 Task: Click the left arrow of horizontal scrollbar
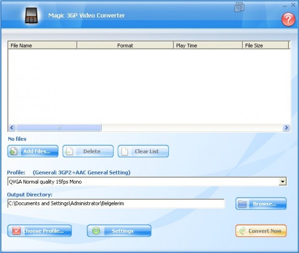(x=12, y=128)
